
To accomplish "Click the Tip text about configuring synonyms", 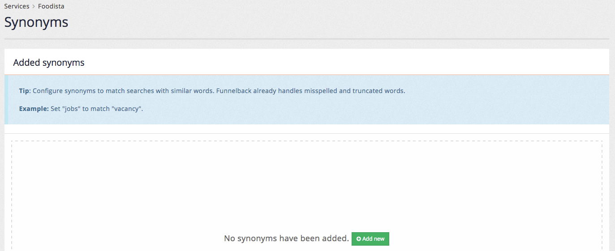I will [x=212, y=91].
